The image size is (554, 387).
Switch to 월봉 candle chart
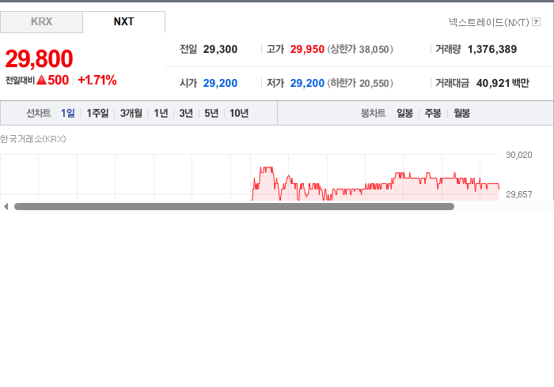coord(461,113)
